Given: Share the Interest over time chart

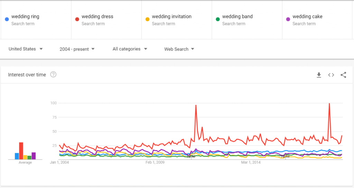Looking at the screenshot, I should point(343,75).
